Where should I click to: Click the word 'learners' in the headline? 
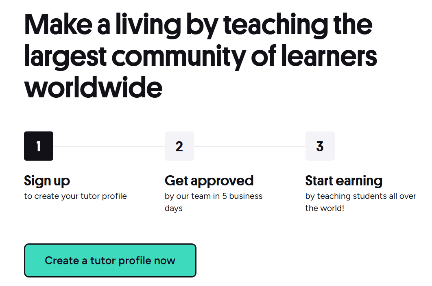coord(329,56)
